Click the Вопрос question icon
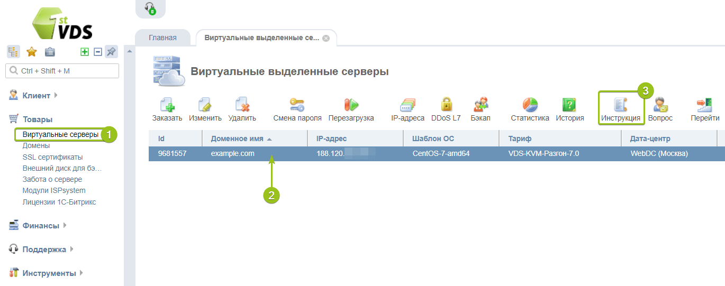Image resolution: width=725 pixels, height=286 pixels. [660, 105]
